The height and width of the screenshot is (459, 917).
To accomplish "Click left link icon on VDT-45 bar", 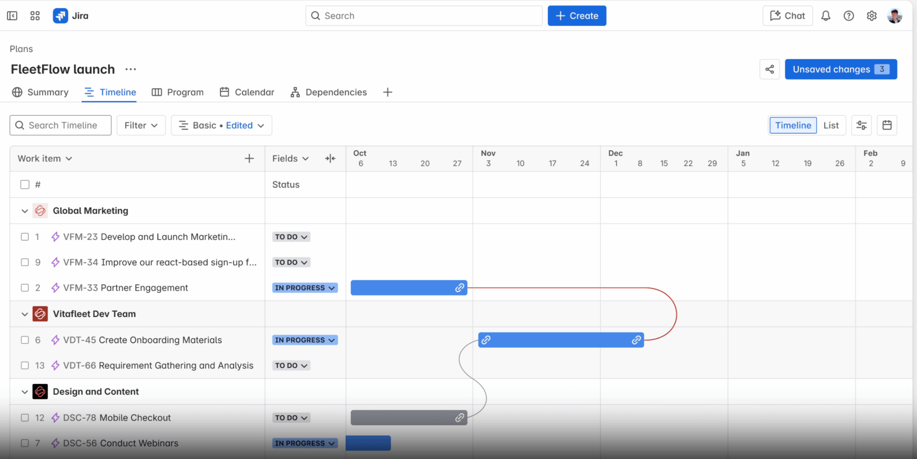I will (486, 340).
